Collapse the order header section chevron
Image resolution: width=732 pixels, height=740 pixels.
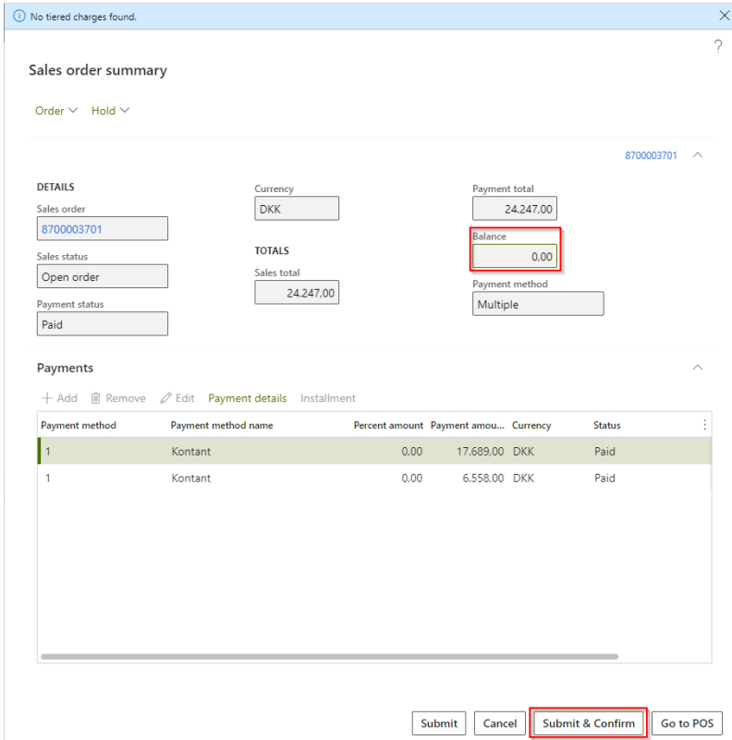coord(698,156)
